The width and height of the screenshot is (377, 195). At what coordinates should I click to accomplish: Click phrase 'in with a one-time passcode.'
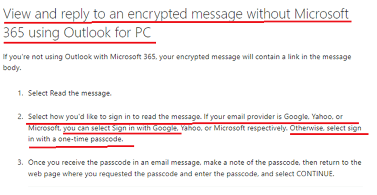point(76,139)
